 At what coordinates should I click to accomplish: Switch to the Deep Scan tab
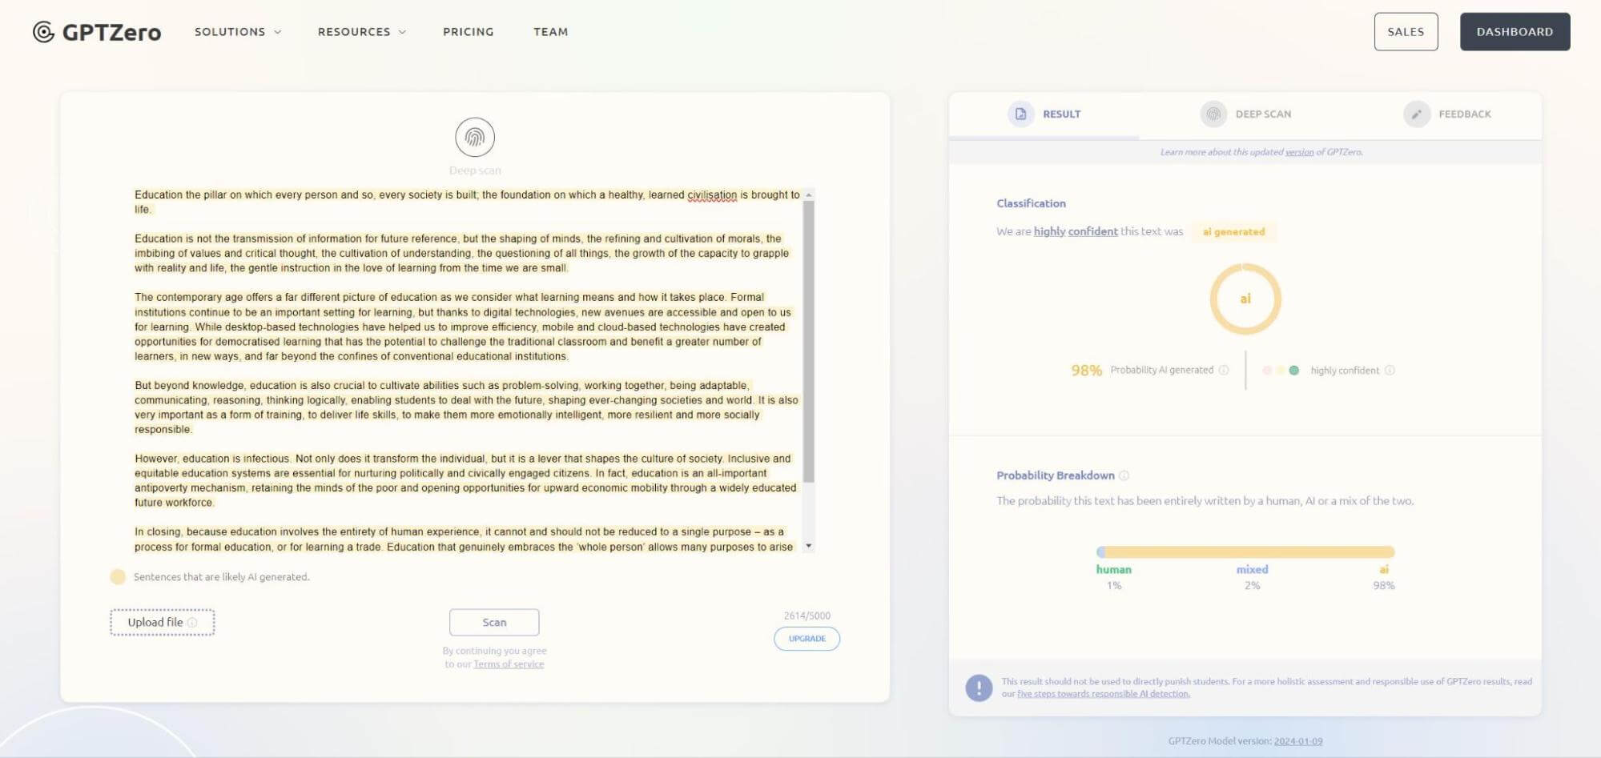pos(1245,114)
